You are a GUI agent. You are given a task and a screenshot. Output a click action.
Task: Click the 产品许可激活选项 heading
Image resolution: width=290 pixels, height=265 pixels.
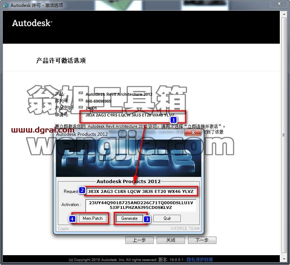pyautogui.click(x=61, y=60)
